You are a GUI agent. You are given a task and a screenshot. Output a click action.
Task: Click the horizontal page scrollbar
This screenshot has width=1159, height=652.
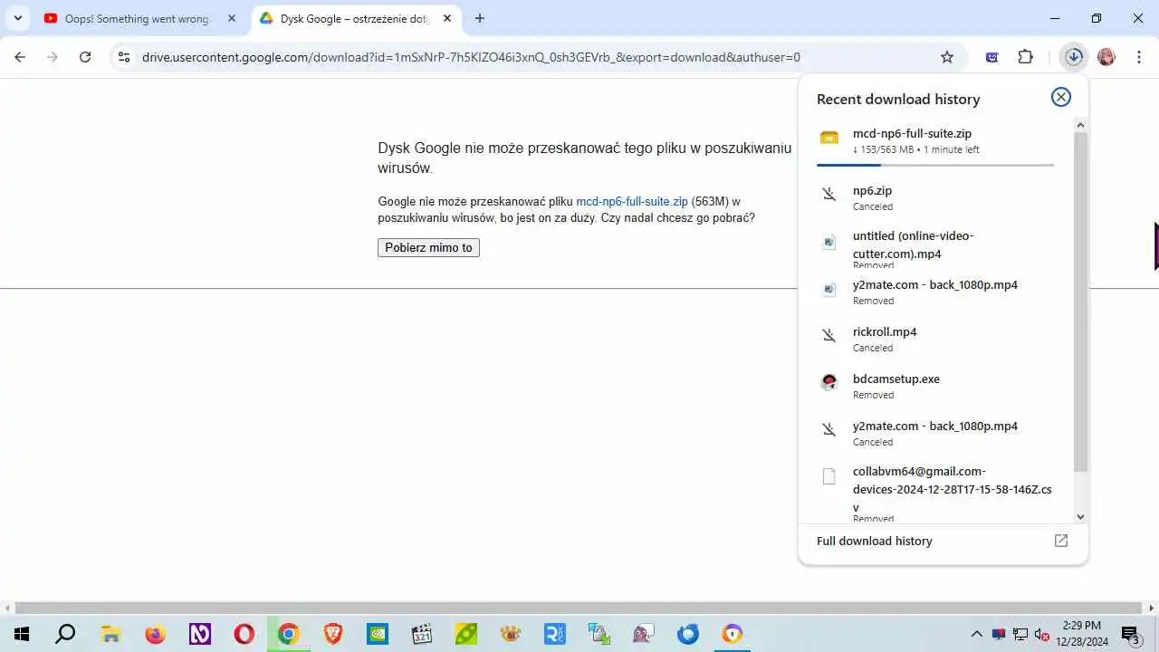(x=579, y=609)
